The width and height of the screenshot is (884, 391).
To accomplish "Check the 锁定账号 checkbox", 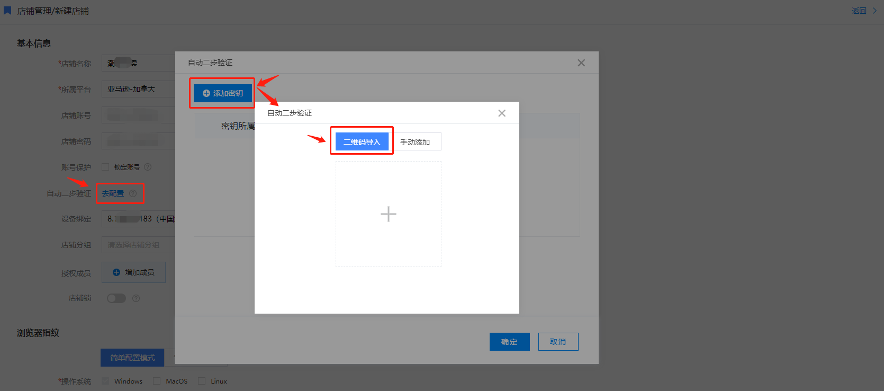I will pos(105,167).
